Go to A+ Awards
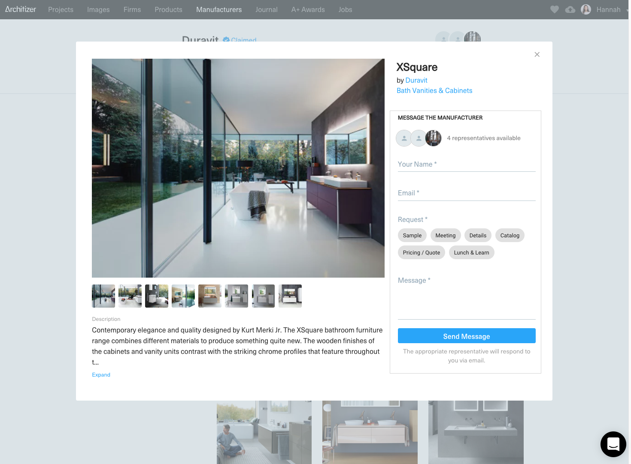This screenshot has height=464, width=631. pyautogui.click(x=308, y=9)
